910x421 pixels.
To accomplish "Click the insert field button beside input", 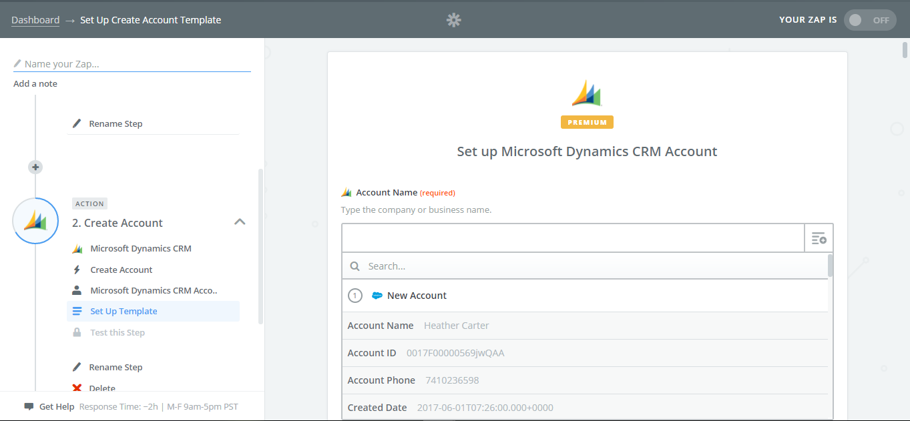I will 819,238.
